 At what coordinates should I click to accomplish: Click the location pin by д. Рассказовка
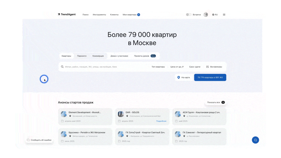click(x=184, y=136)
